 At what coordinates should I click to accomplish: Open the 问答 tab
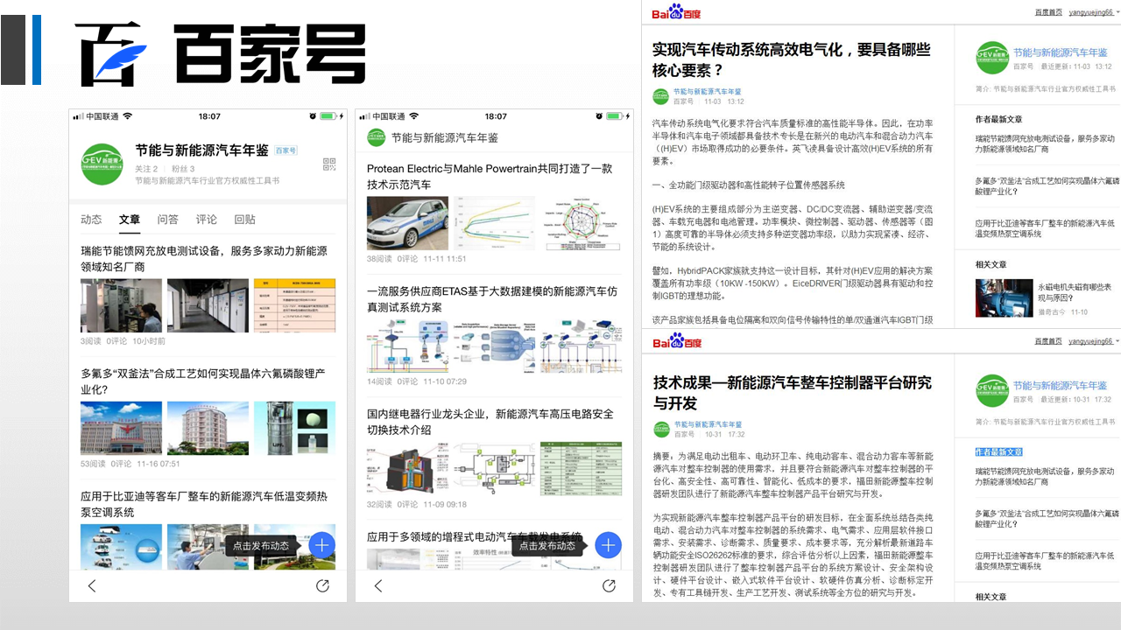[168, 220]
